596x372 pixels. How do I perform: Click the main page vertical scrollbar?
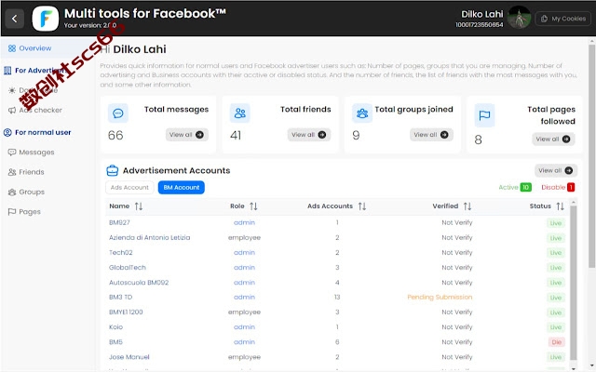tap(592, 155)
